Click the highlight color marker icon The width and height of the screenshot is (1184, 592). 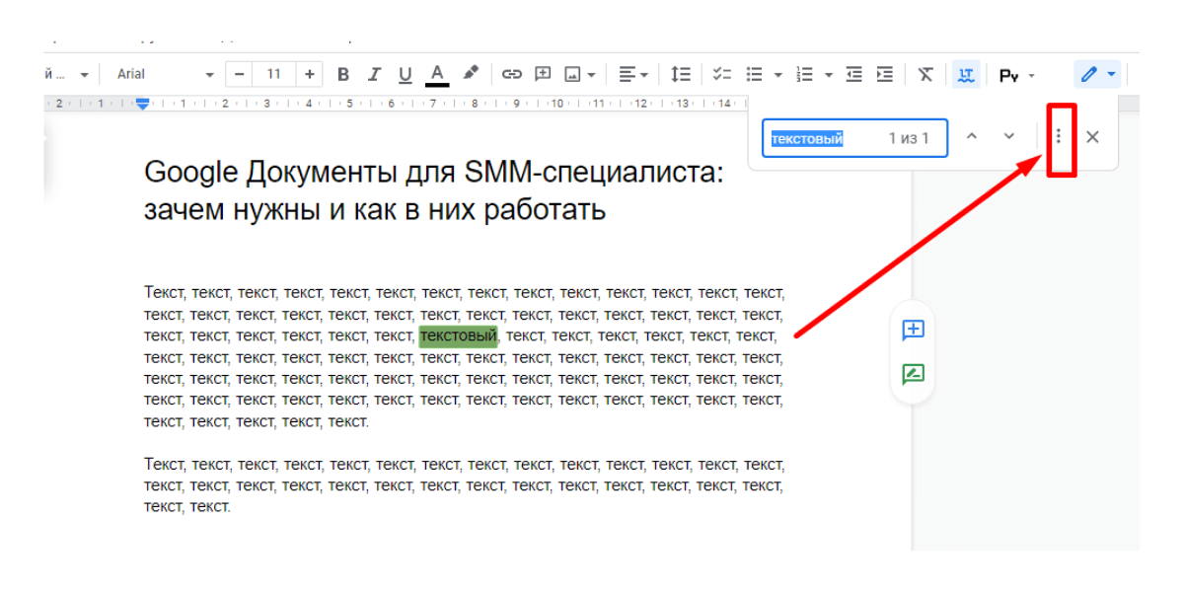pos(471,74)
